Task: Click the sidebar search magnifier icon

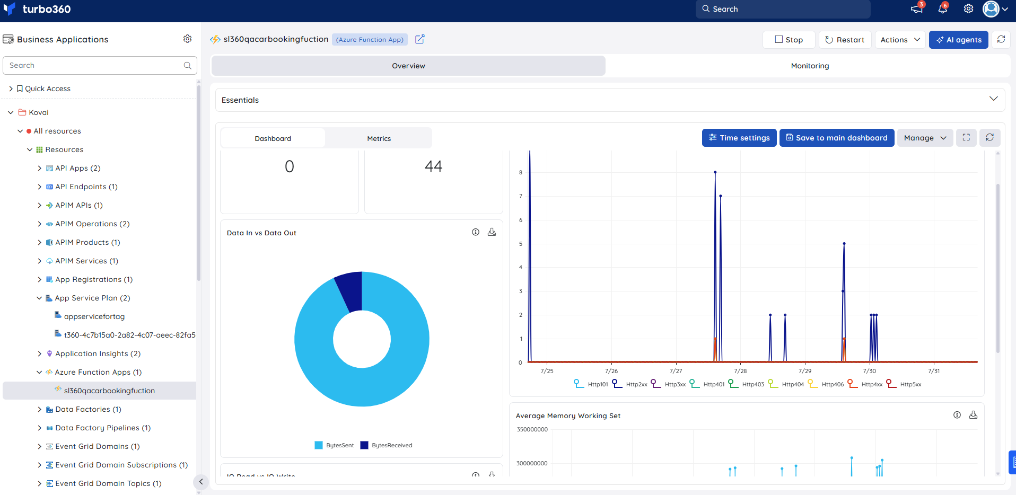Action: (187, 65)
